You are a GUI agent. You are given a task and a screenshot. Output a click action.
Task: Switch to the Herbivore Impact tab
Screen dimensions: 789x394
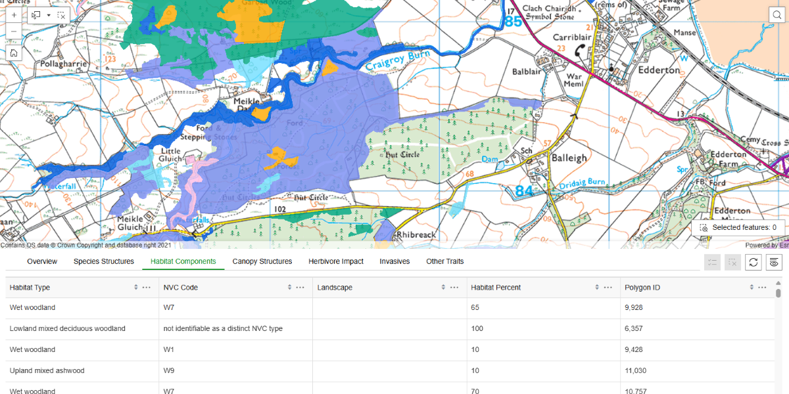pyautogui.click(x=336, y=261)
